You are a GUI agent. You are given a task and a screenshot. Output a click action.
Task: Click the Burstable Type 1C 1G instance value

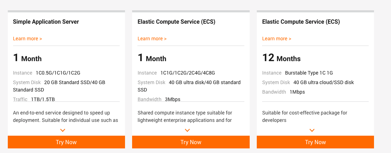point(309,73)
